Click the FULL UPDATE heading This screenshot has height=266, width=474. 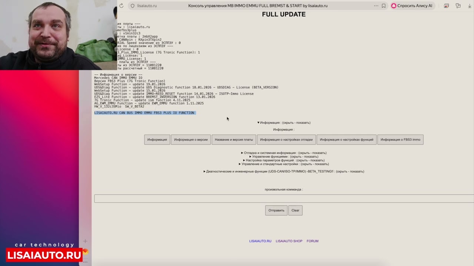point(284,14)
